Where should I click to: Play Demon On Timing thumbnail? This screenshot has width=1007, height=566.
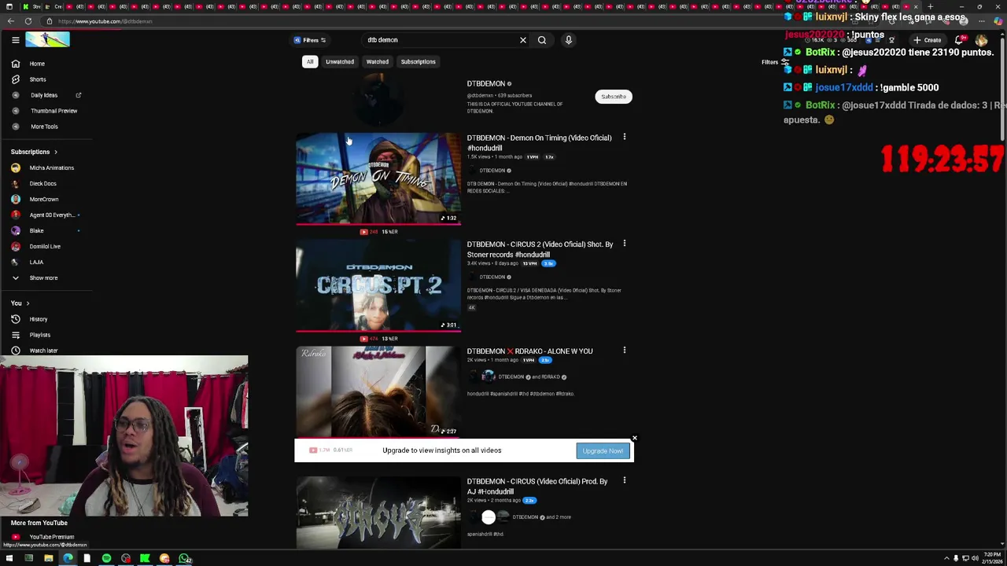[x=378, y=178]
